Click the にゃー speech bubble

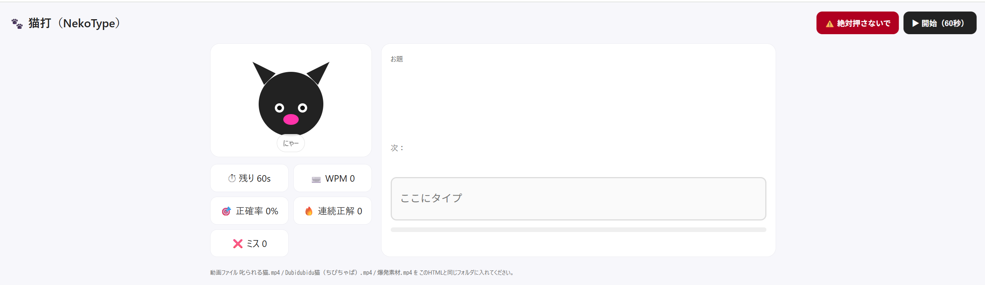[x=291, y=143]
